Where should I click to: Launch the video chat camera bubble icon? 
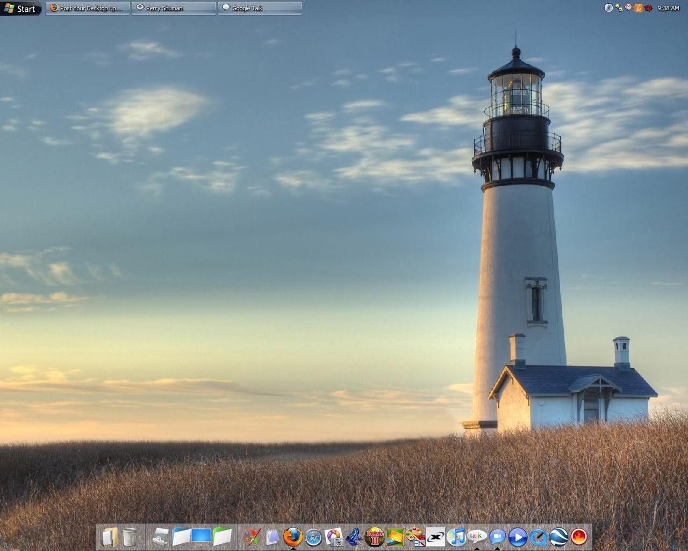coord(497,536)
